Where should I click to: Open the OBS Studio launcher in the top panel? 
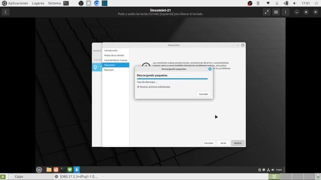pyautogui.click(x=81, y=3)
